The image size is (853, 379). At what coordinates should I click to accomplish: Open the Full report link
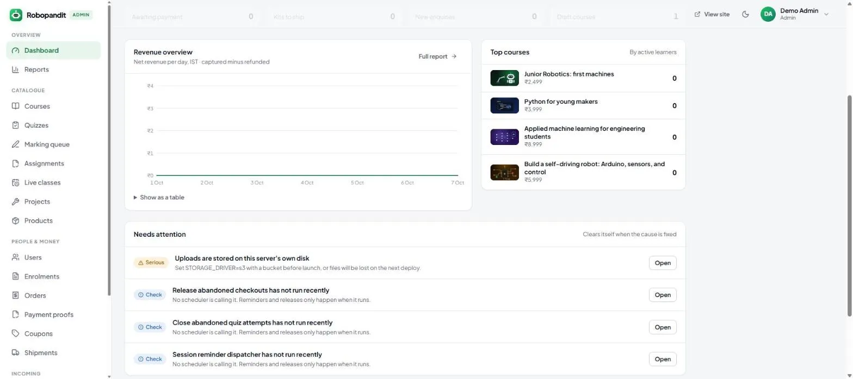(x=438, y=56)
